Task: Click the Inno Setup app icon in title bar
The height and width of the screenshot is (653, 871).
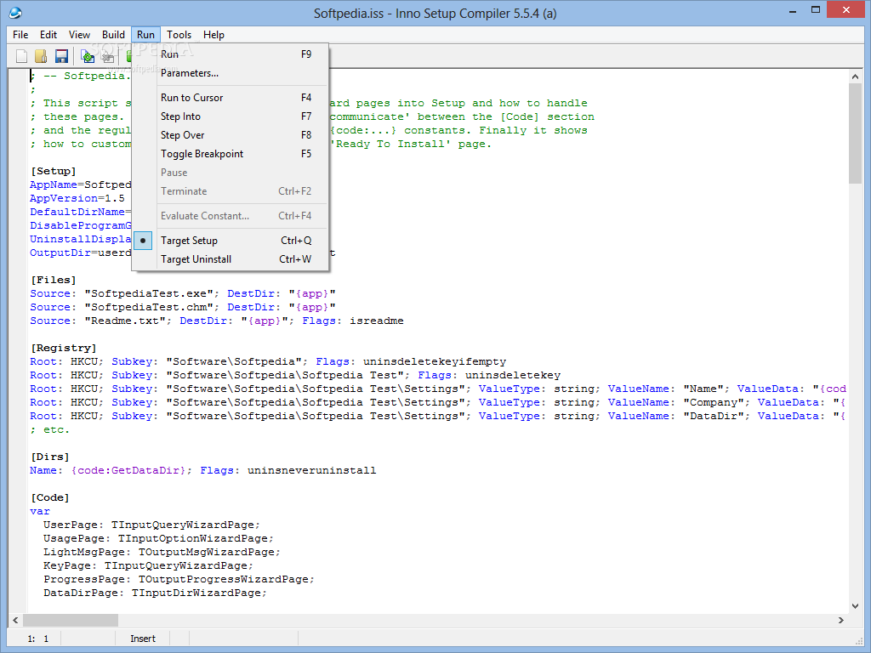Action: pyautogui.click(x=15, y=12)
